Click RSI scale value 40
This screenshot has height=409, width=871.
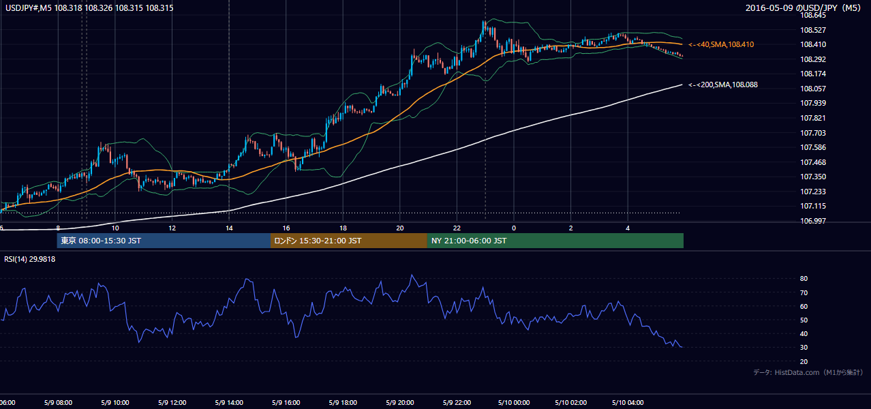[x=804, y=333]
